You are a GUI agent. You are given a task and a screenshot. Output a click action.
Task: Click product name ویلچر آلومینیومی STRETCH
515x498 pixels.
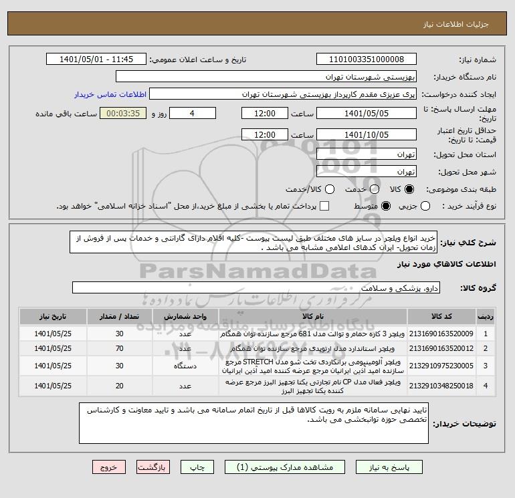(313, 366)
